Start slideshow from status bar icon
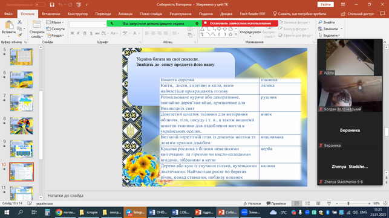This screenshot has width=389, height=218. click(x=329, y=204)
